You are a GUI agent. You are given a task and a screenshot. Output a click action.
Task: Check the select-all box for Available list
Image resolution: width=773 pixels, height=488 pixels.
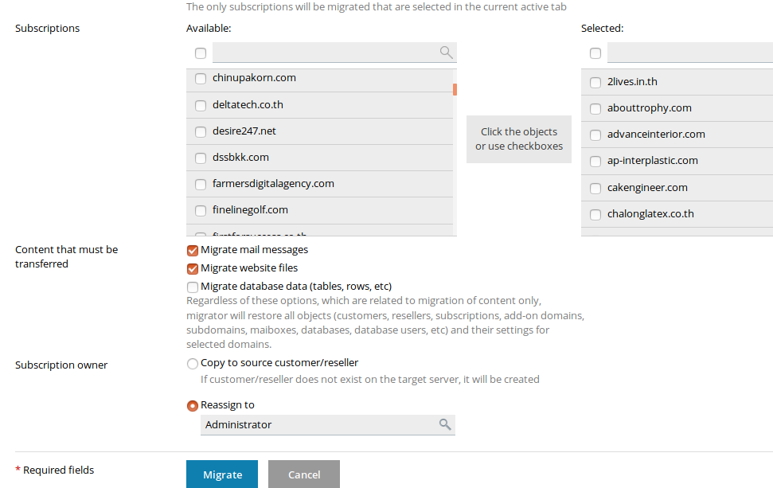[x=201, y=53]
